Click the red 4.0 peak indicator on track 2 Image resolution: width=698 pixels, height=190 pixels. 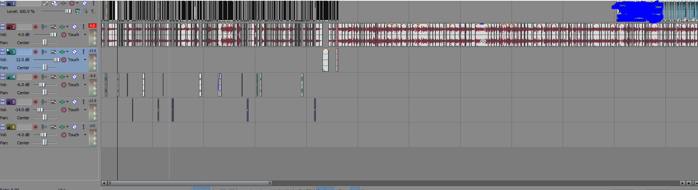92,26
